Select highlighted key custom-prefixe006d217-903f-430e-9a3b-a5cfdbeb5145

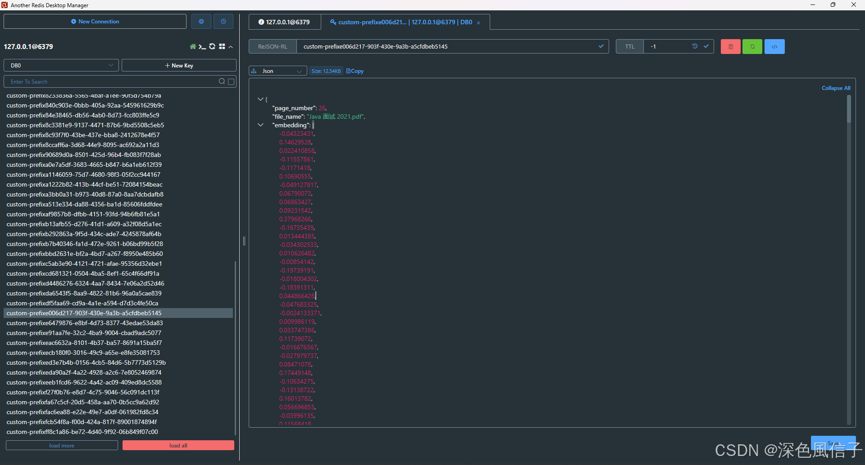pyautogui.click(x=118, y=313)
